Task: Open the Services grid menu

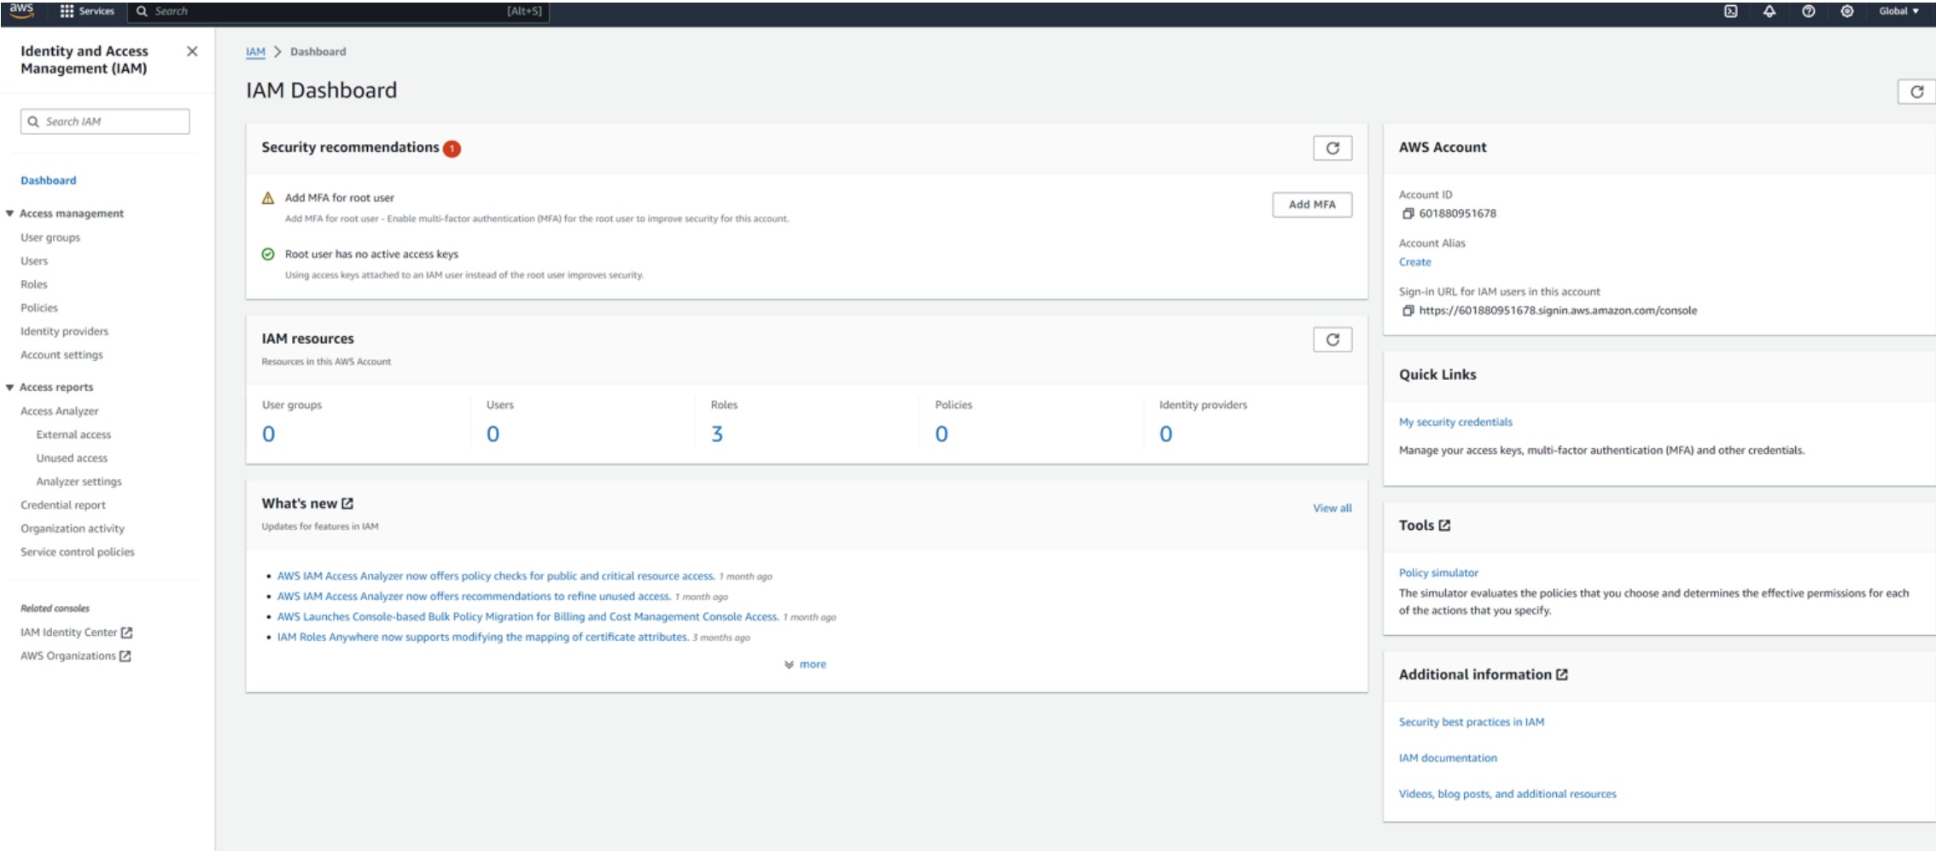Action: tap(86, 11)
